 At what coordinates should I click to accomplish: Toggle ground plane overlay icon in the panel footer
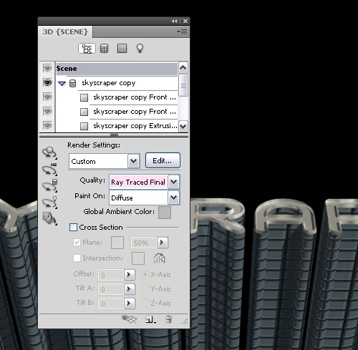[129, 319]
